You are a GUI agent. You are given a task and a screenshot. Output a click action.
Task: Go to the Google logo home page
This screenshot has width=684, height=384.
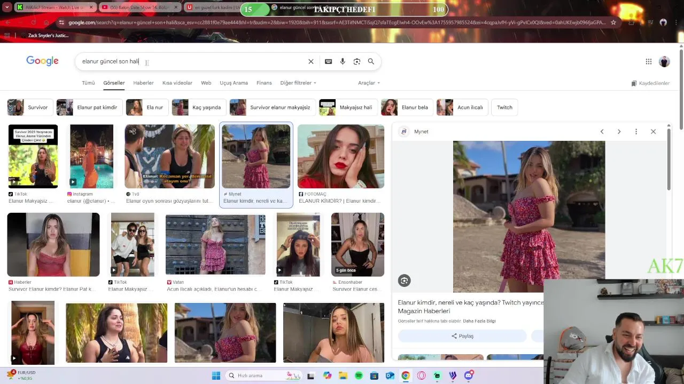click(42, 61)
